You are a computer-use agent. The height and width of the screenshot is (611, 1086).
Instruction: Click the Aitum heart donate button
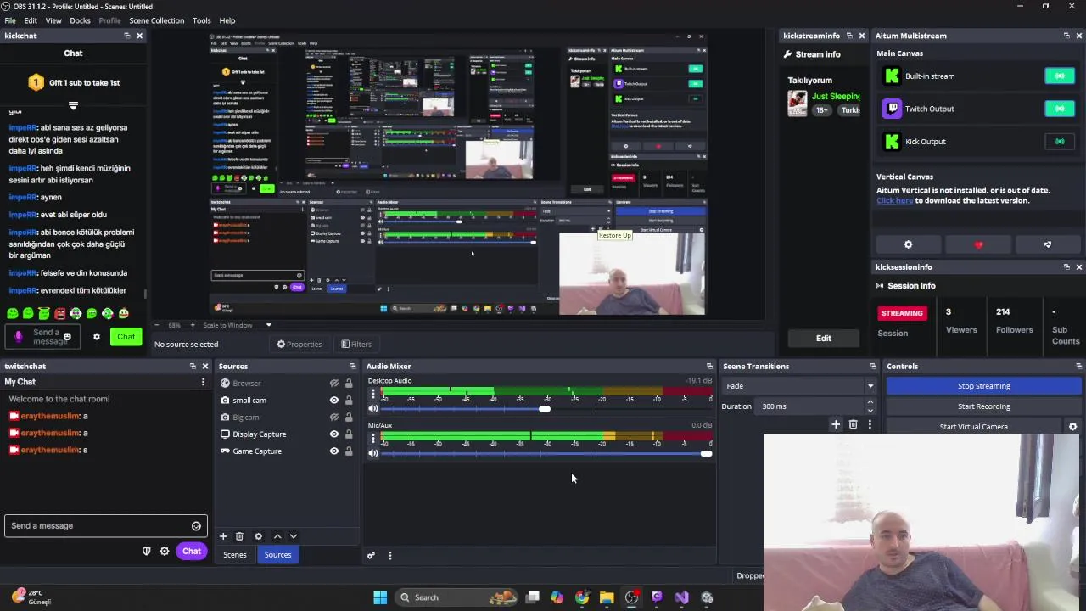click(978, 244)
